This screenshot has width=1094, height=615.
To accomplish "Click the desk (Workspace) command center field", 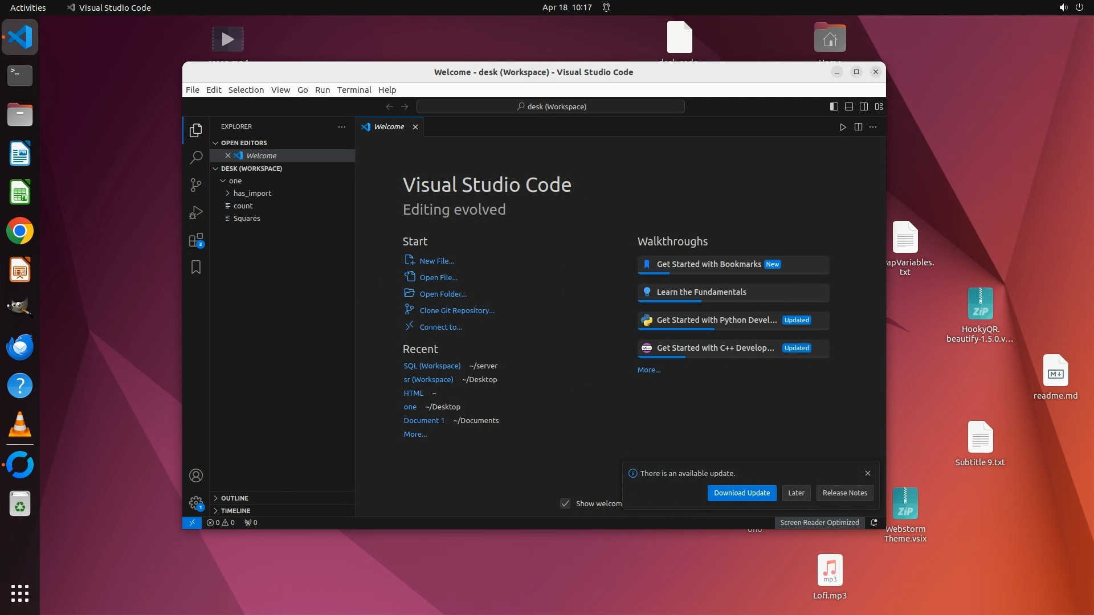I will click(550, 106).
